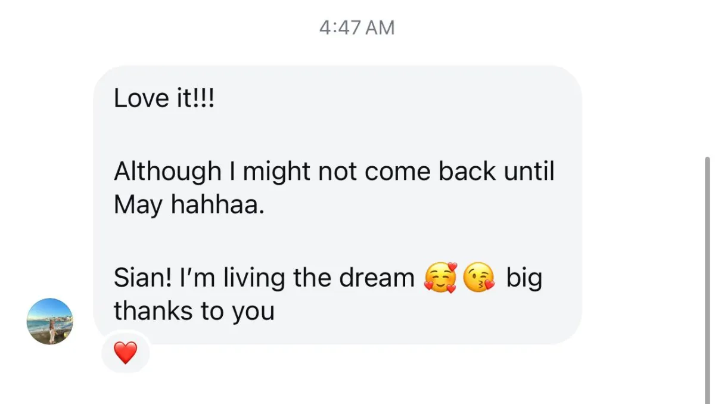Click the 4:47 AM timestamp
The height and width of the screenshot is (404, 715).
click(x=356, y=28)
